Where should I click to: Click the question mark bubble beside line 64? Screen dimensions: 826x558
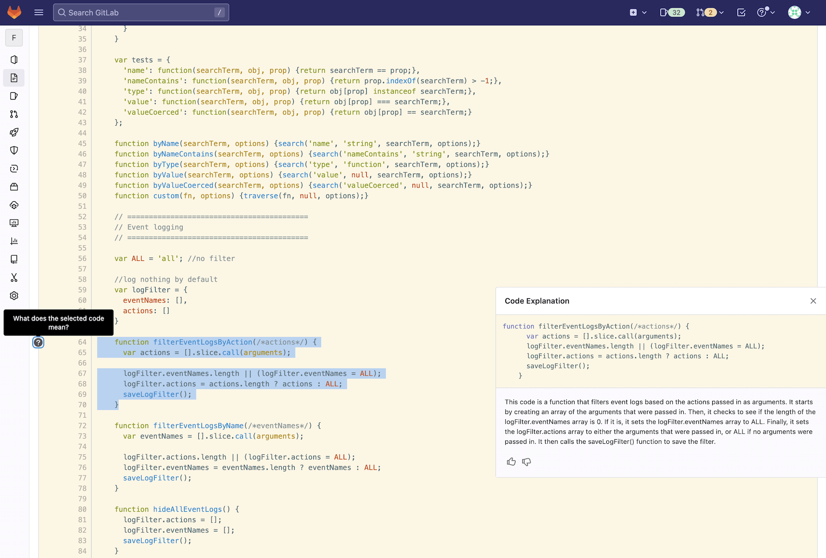click(38, 342)
